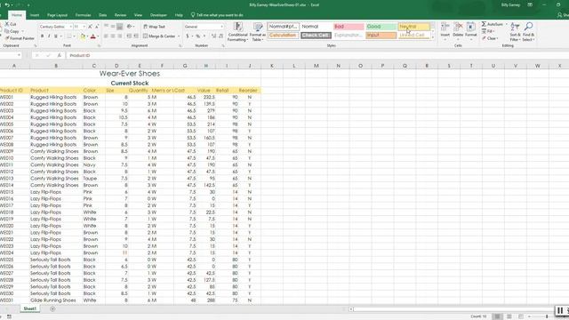Apply percent style
The width and height of the screenshot is (569, 320).
[197, 36]
